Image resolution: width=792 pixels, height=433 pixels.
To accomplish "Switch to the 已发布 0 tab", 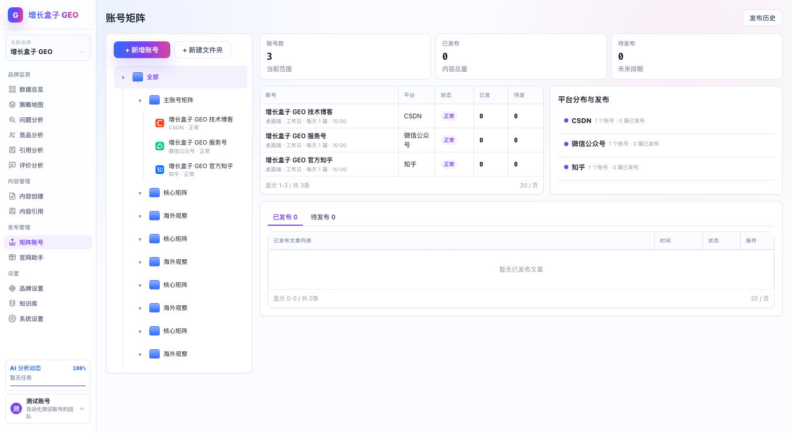I will point(285,217).
